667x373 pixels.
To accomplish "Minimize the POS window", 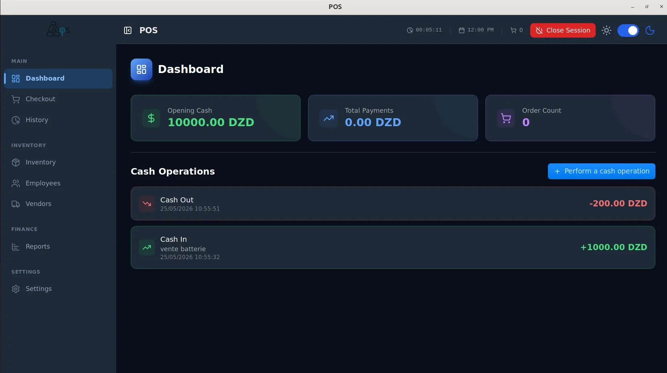I will pos(632,7).
